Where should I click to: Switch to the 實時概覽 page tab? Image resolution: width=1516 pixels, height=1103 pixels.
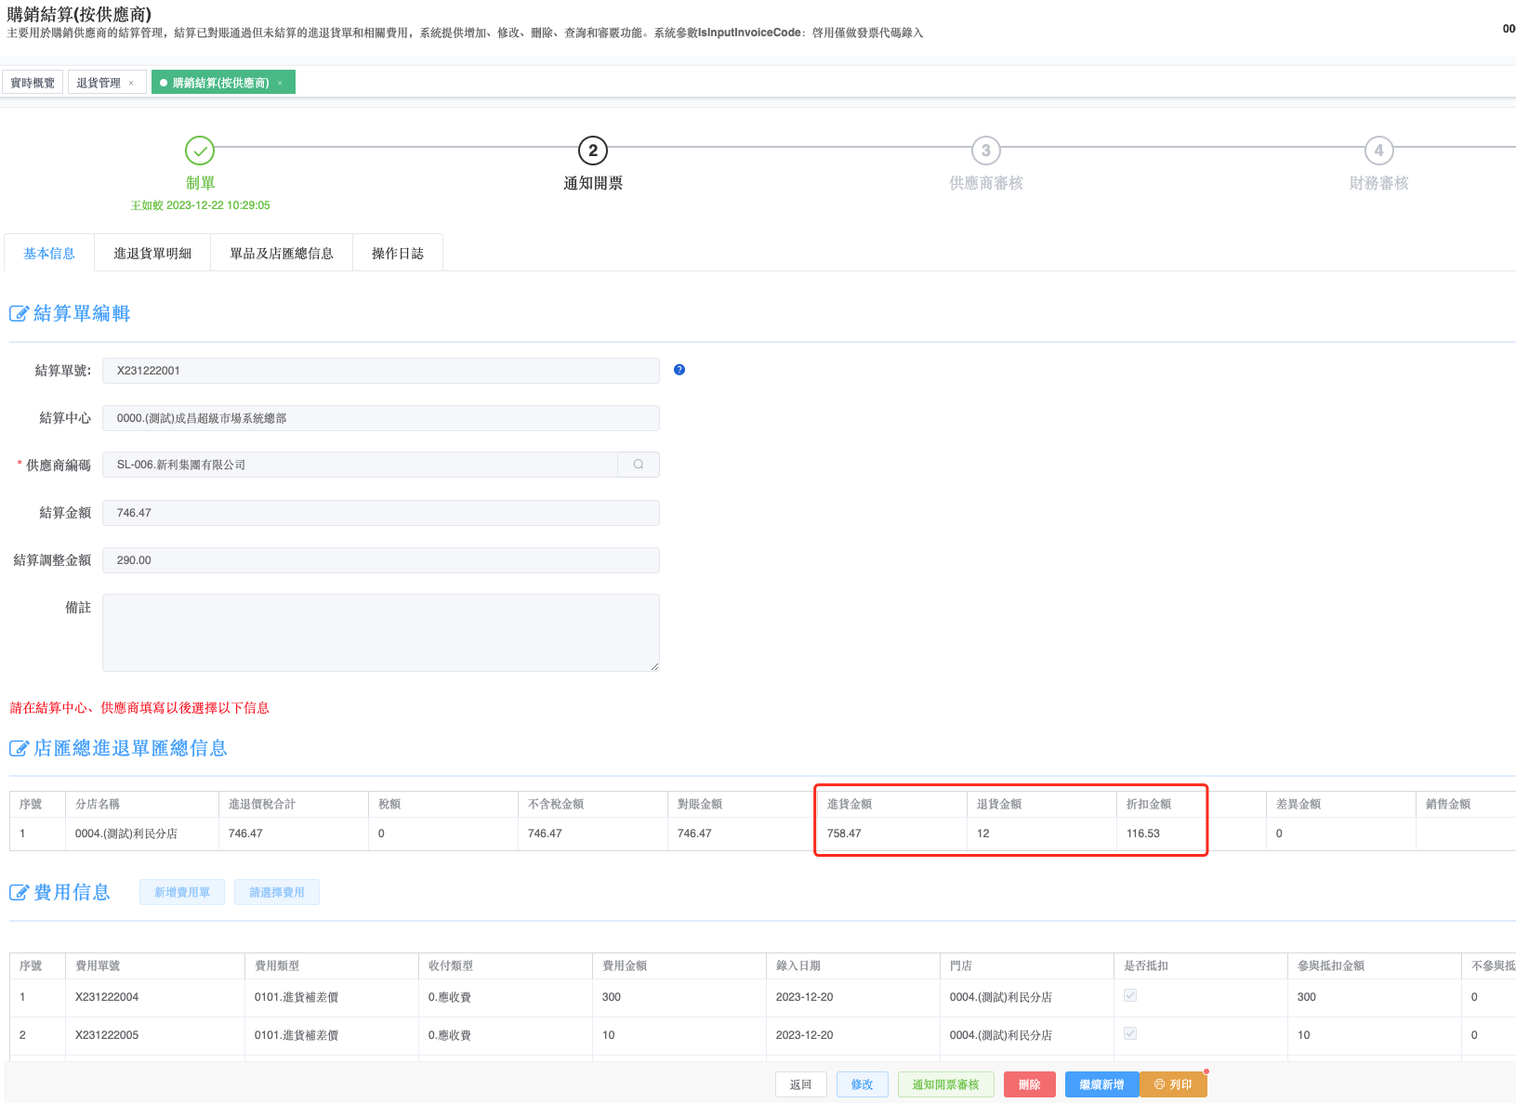coord(33,84)
